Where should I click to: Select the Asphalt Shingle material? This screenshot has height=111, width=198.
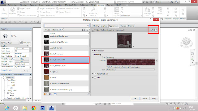tap(66, 48)
